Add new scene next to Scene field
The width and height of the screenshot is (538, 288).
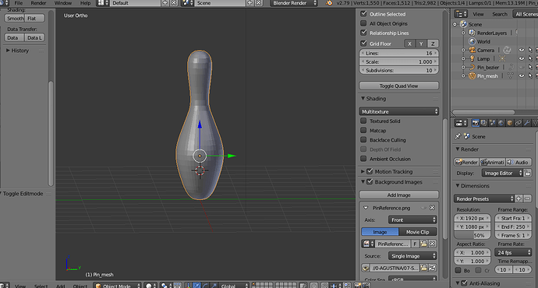(250, 3)
